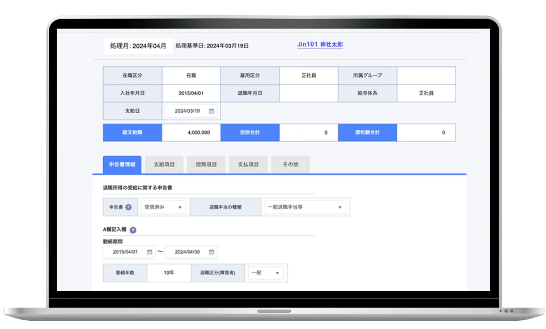Click the 勤続期間 start date field

click(x=126, y=252)
